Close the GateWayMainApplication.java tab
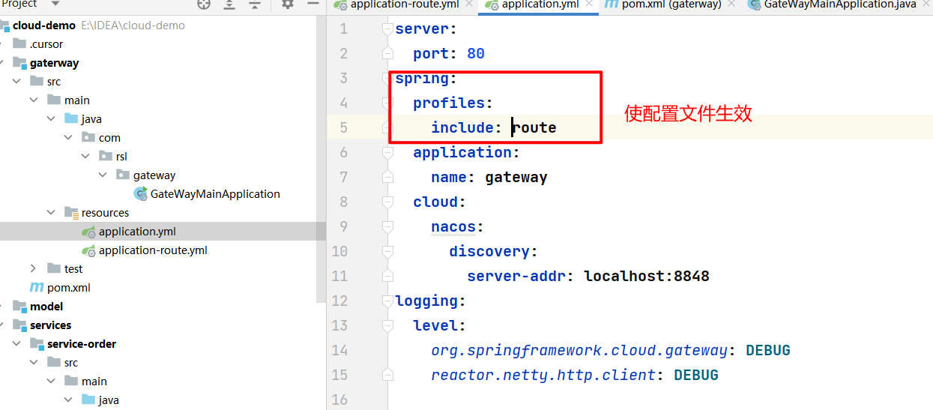The image size is (933, 410). [928, 4]
